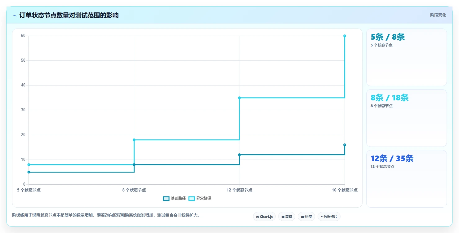Image resolution: width=459 pixels, height=233 pixels.
Task: Click the 异常路径 point at 60
Action: pyautogui.click(x=345, y=36)
